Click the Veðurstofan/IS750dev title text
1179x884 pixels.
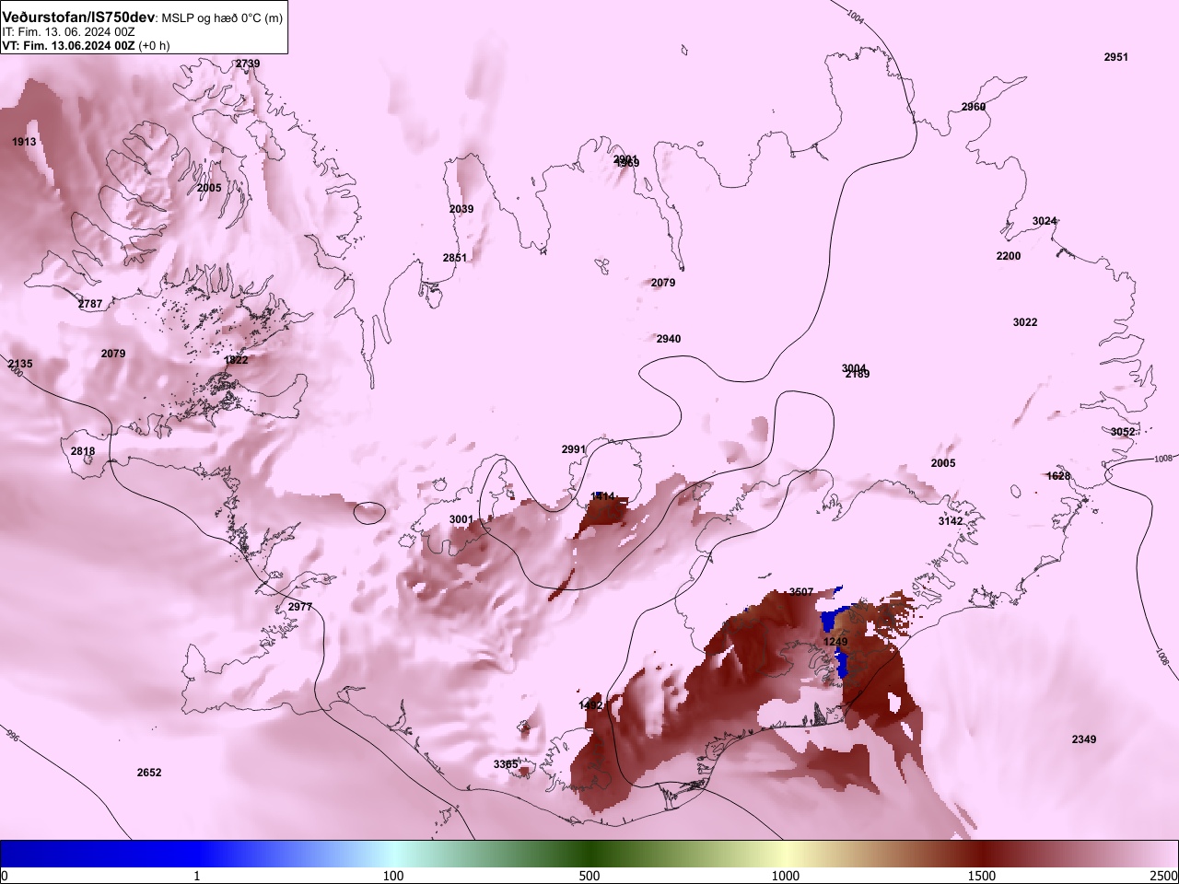click(79, 17)
